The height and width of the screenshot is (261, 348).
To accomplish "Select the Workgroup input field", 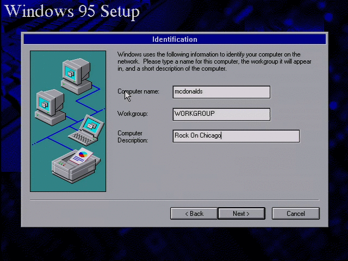I will tap(221, 114).
